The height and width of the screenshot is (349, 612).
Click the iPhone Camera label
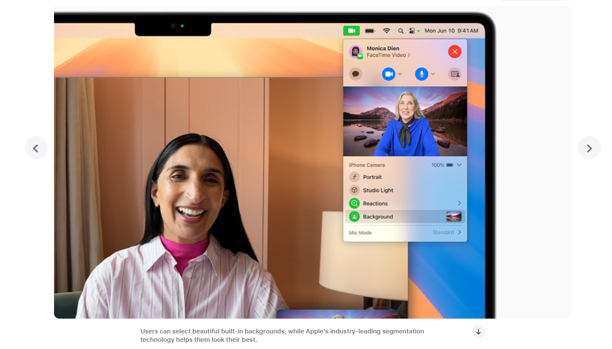367,165
